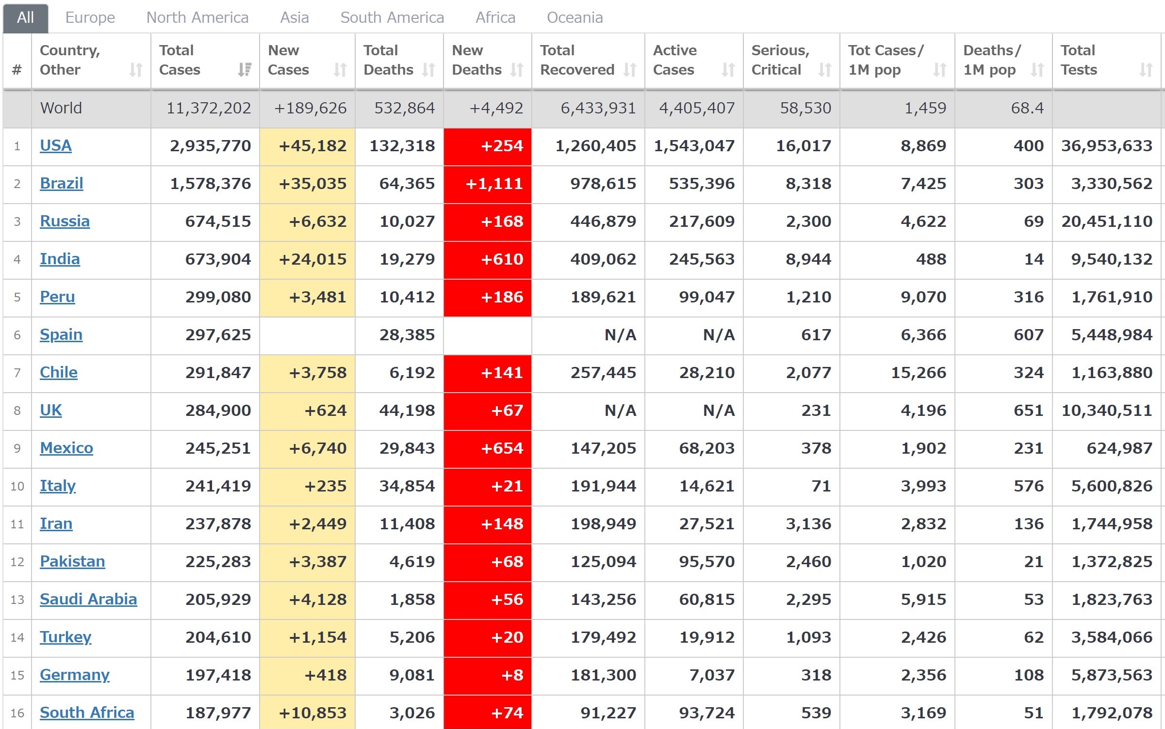Screen dimensions: 1165x729
Task: Select the All tab
Action: coord(26,18)
